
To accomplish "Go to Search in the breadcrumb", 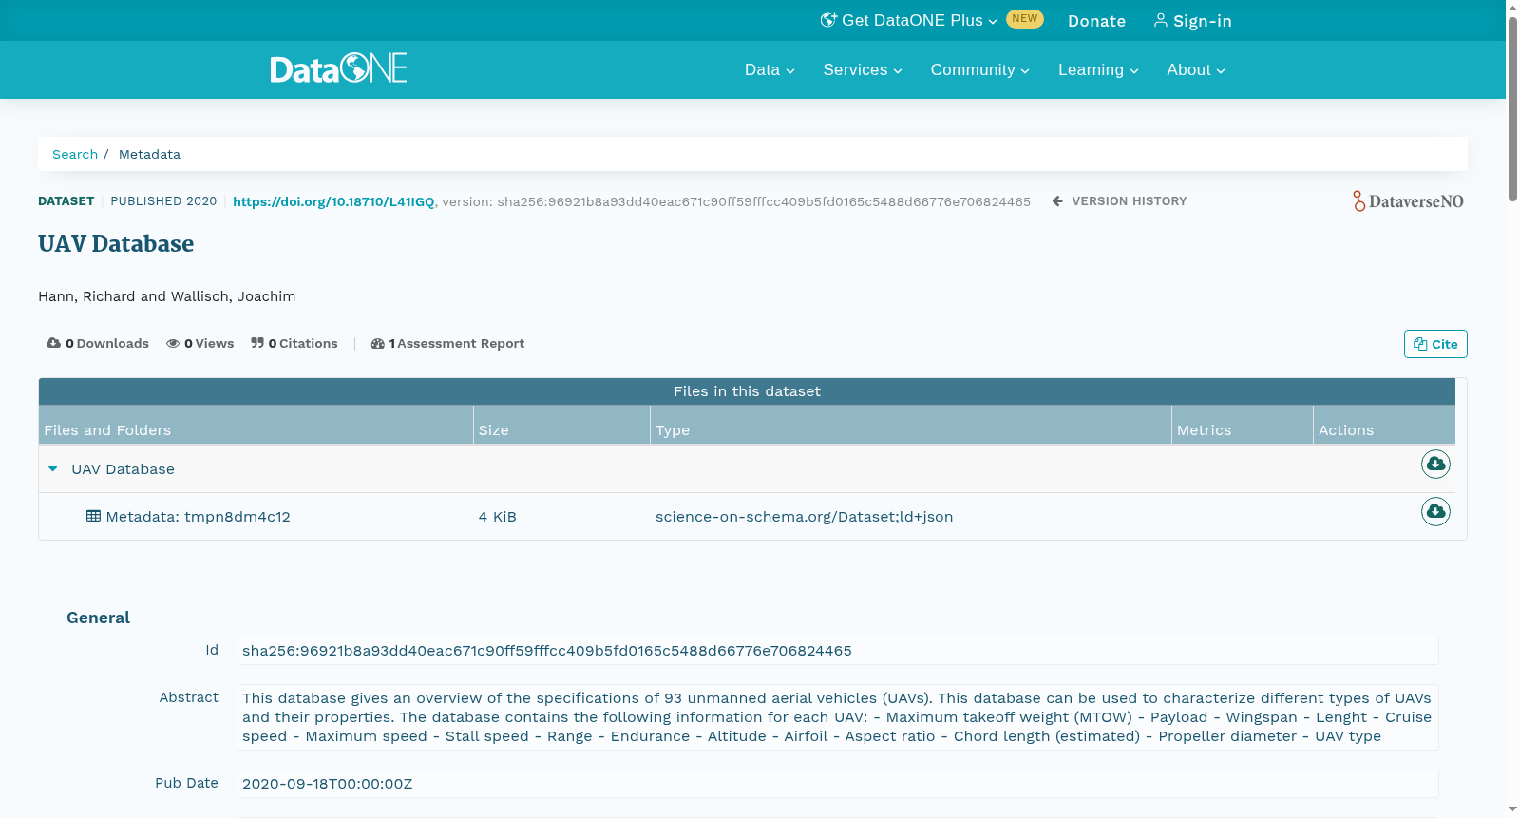I will [75, 154].
